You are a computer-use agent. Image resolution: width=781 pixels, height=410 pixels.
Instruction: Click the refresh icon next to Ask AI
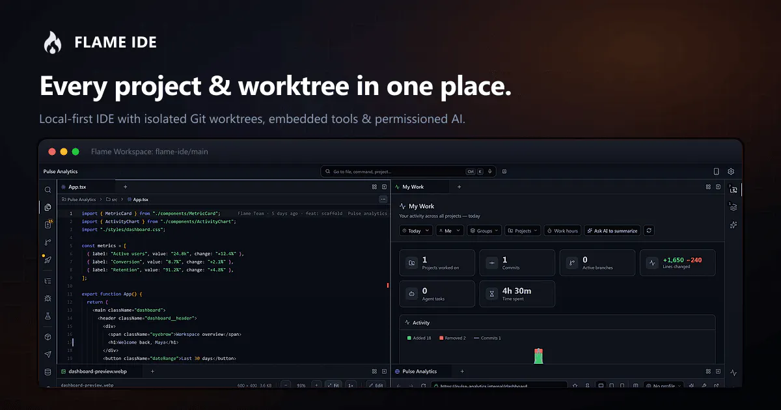649,230
